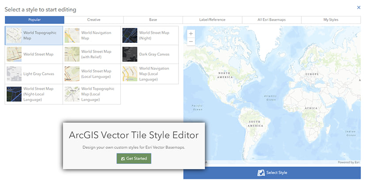
Task: Open the All Esri Basemaps tab
Action: pyautogui.click(x=272, y=20)
